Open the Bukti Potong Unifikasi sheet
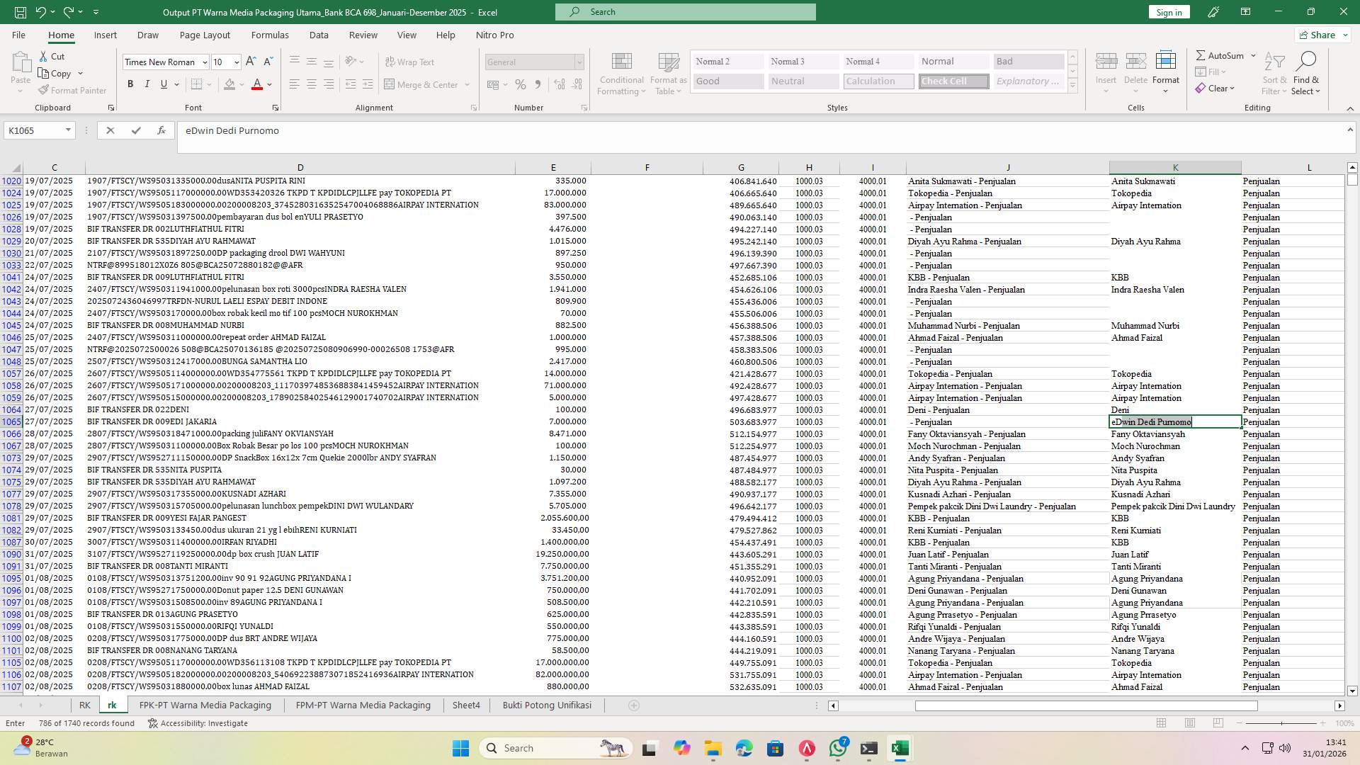Screen dimensions: 1360x765 pos(546,705)
